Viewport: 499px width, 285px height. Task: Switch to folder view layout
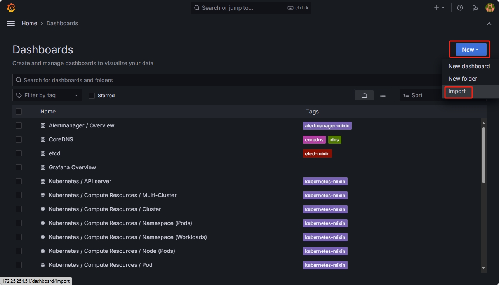click(364, 95)
